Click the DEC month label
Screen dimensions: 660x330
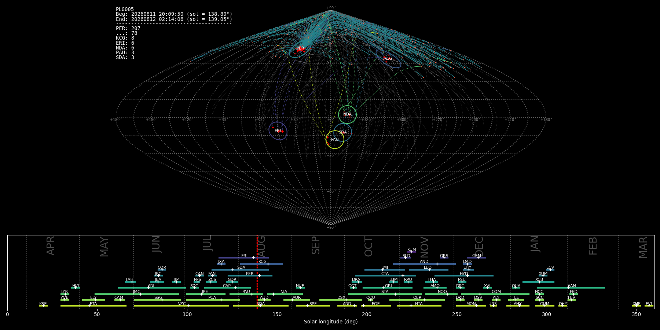[x=479, y=246]
